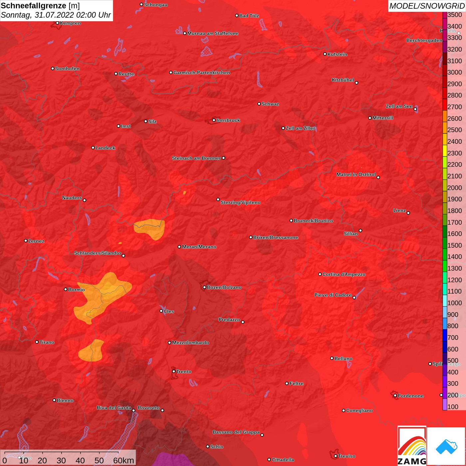Click the Treviso city marker dot
The image size is (466, 466).
coord(336,456)
